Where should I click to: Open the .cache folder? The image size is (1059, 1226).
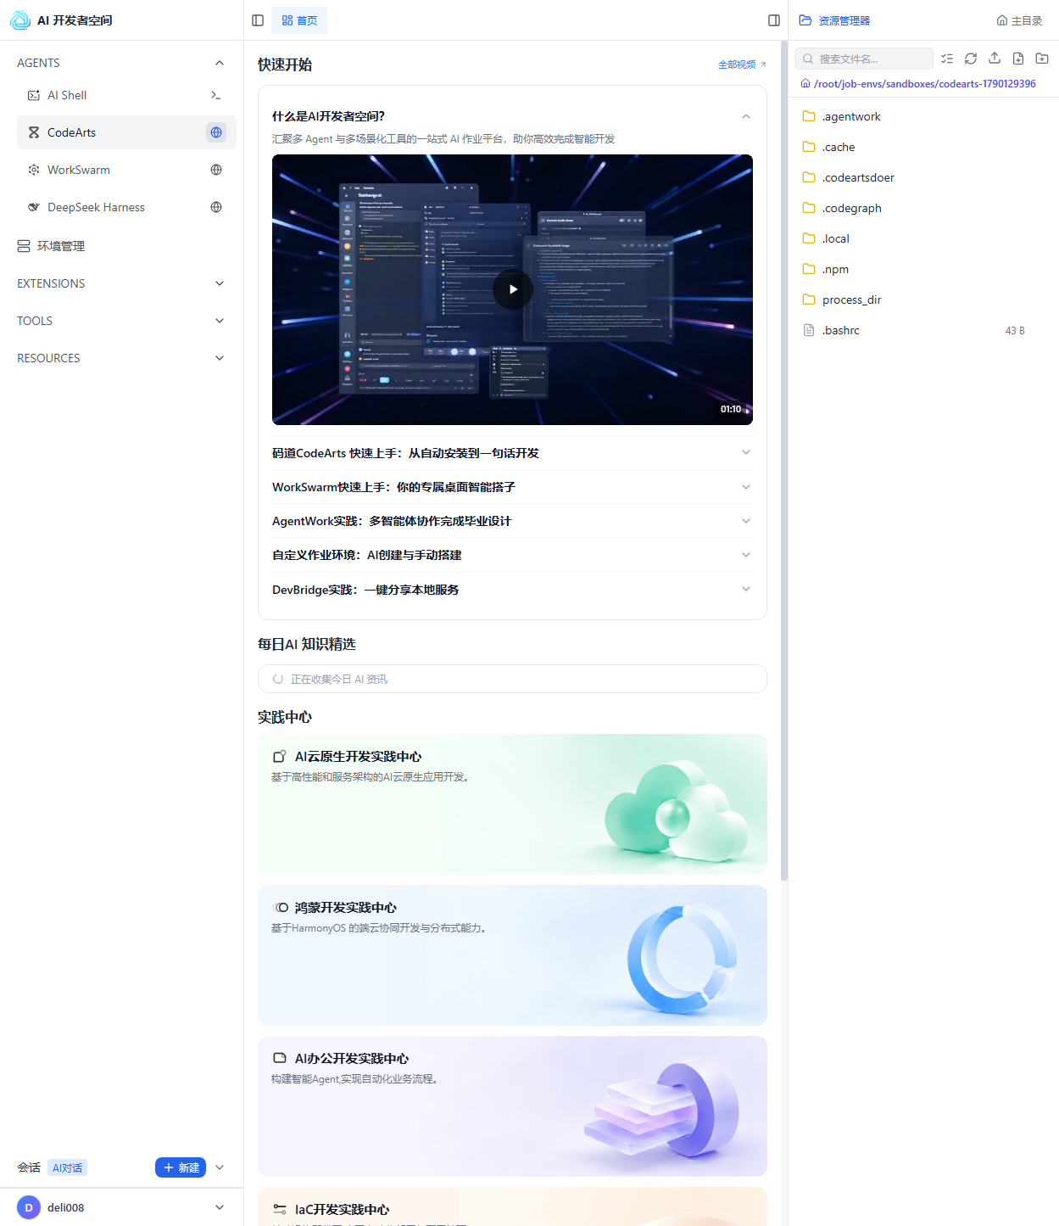[923, 147]
